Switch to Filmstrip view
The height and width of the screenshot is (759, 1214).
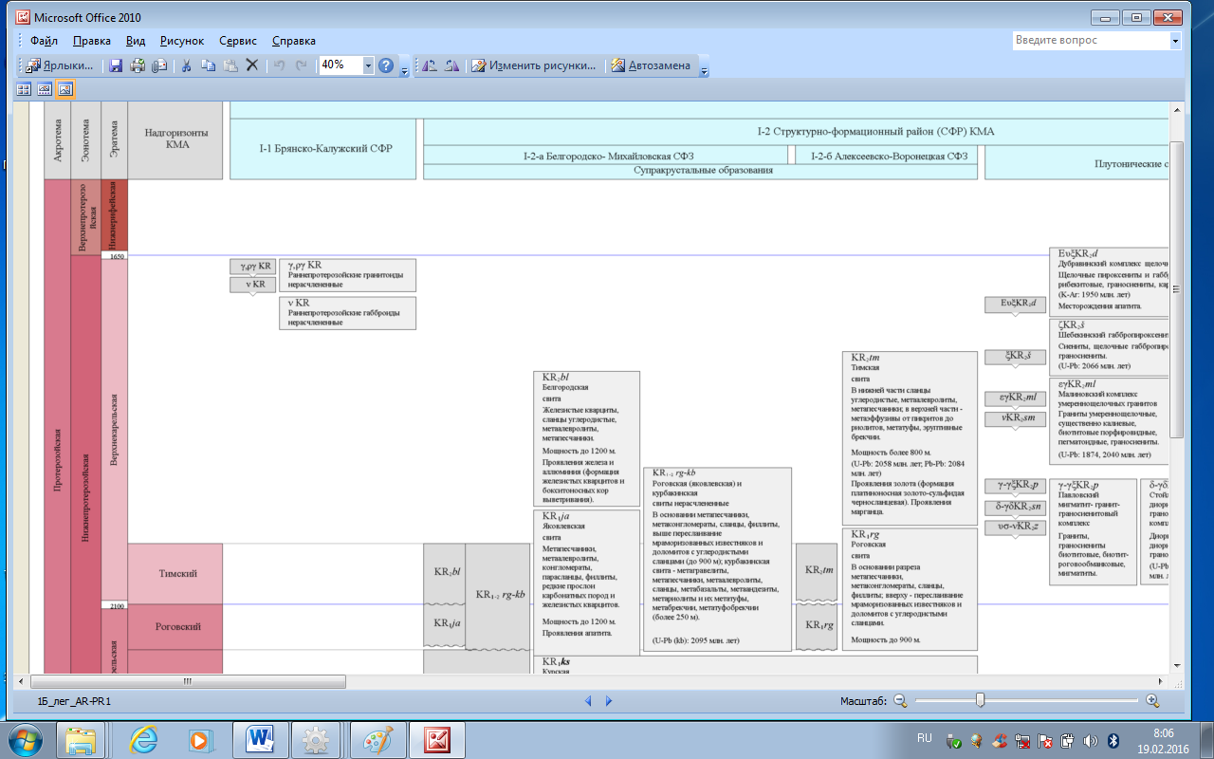tap(44, 89)
